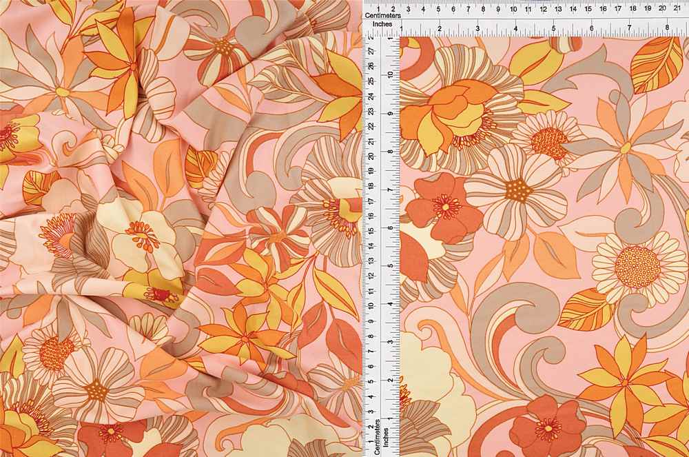Click the 5 mark on the horizontal inch ruler
The height and width of the screenshot is (457, 689).
[553, 28]
